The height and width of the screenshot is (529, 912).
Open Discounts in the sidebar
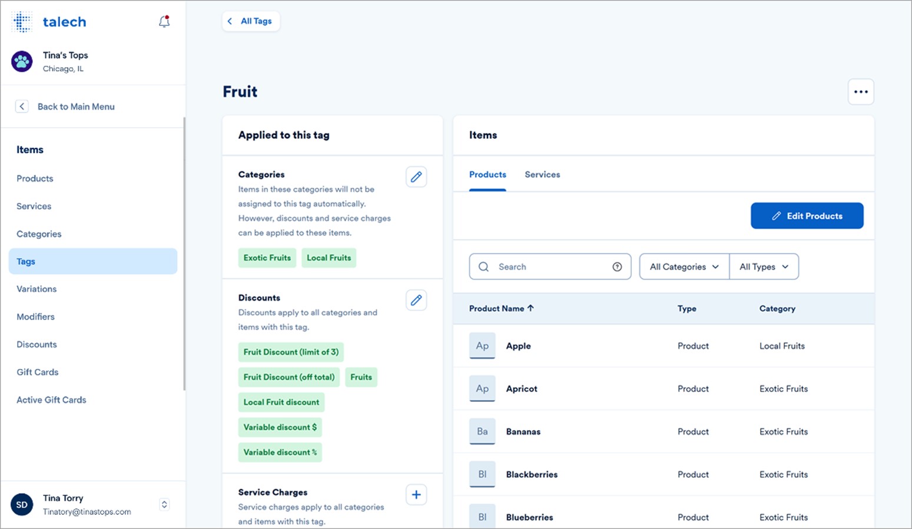point(37,344)
